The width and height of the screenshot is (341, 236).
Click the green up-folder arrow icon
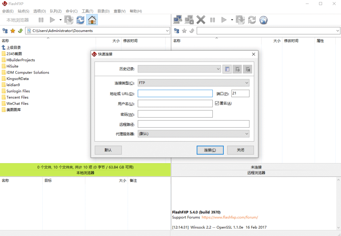(20, 31)
